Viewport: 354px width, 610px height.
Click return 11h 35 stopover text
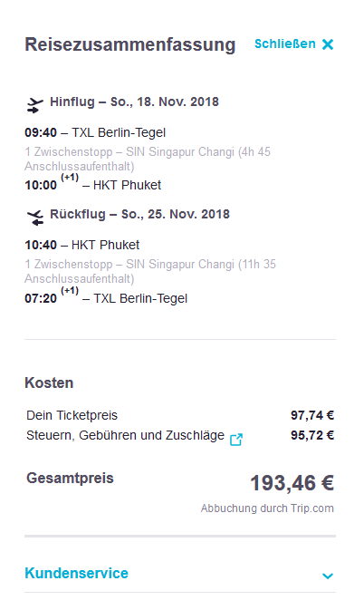point(150,271)
